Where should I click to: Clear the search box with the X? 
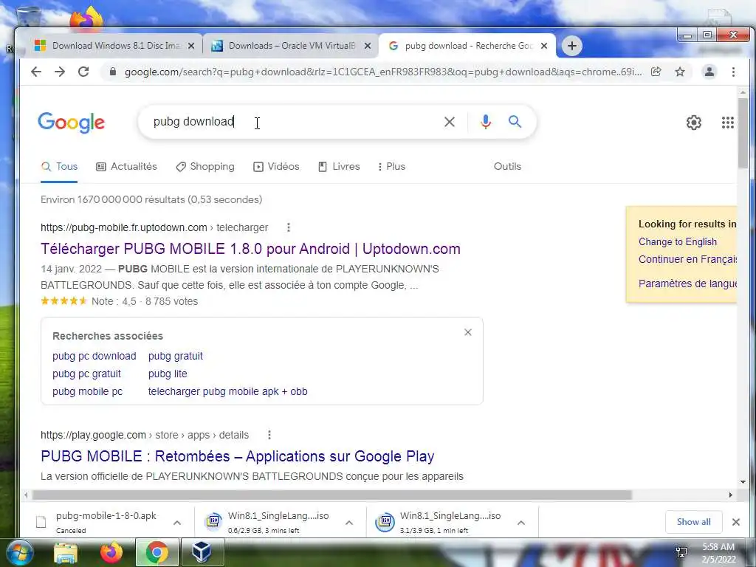(450, 122)
